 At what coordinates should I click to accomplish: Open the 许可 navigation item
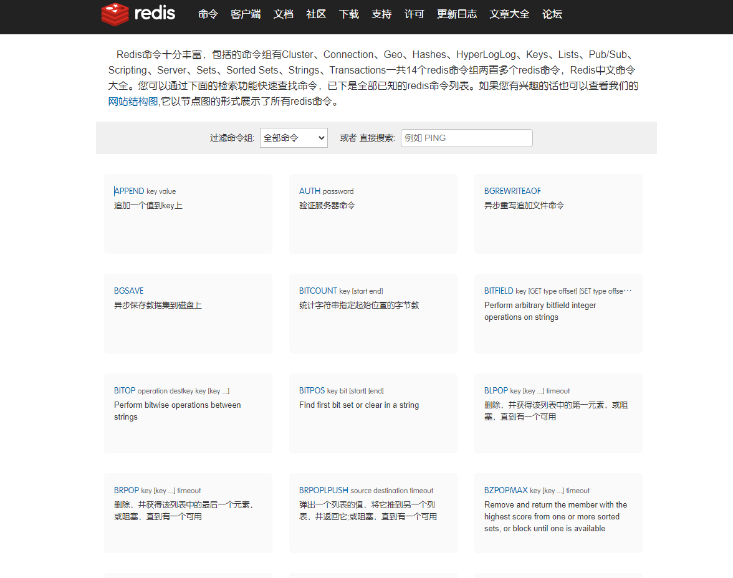pyautogui.click(x=414, y=14)
